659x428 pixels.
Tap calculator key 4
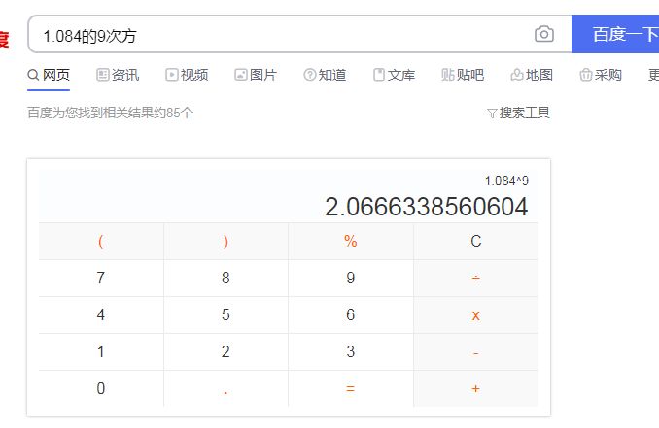[101, 314]
